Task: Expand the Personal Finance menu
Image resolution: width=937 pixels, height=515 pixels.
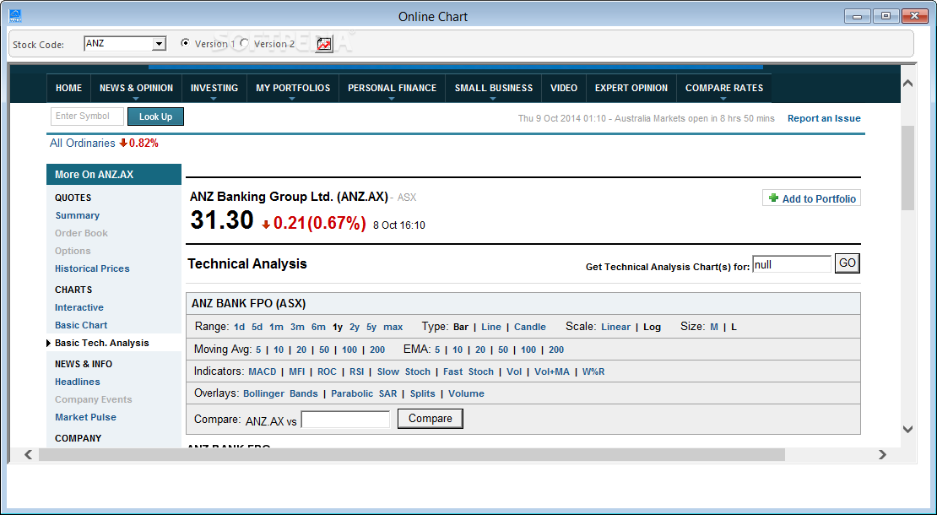Action: pyautogui.click(x=392, y=88)
